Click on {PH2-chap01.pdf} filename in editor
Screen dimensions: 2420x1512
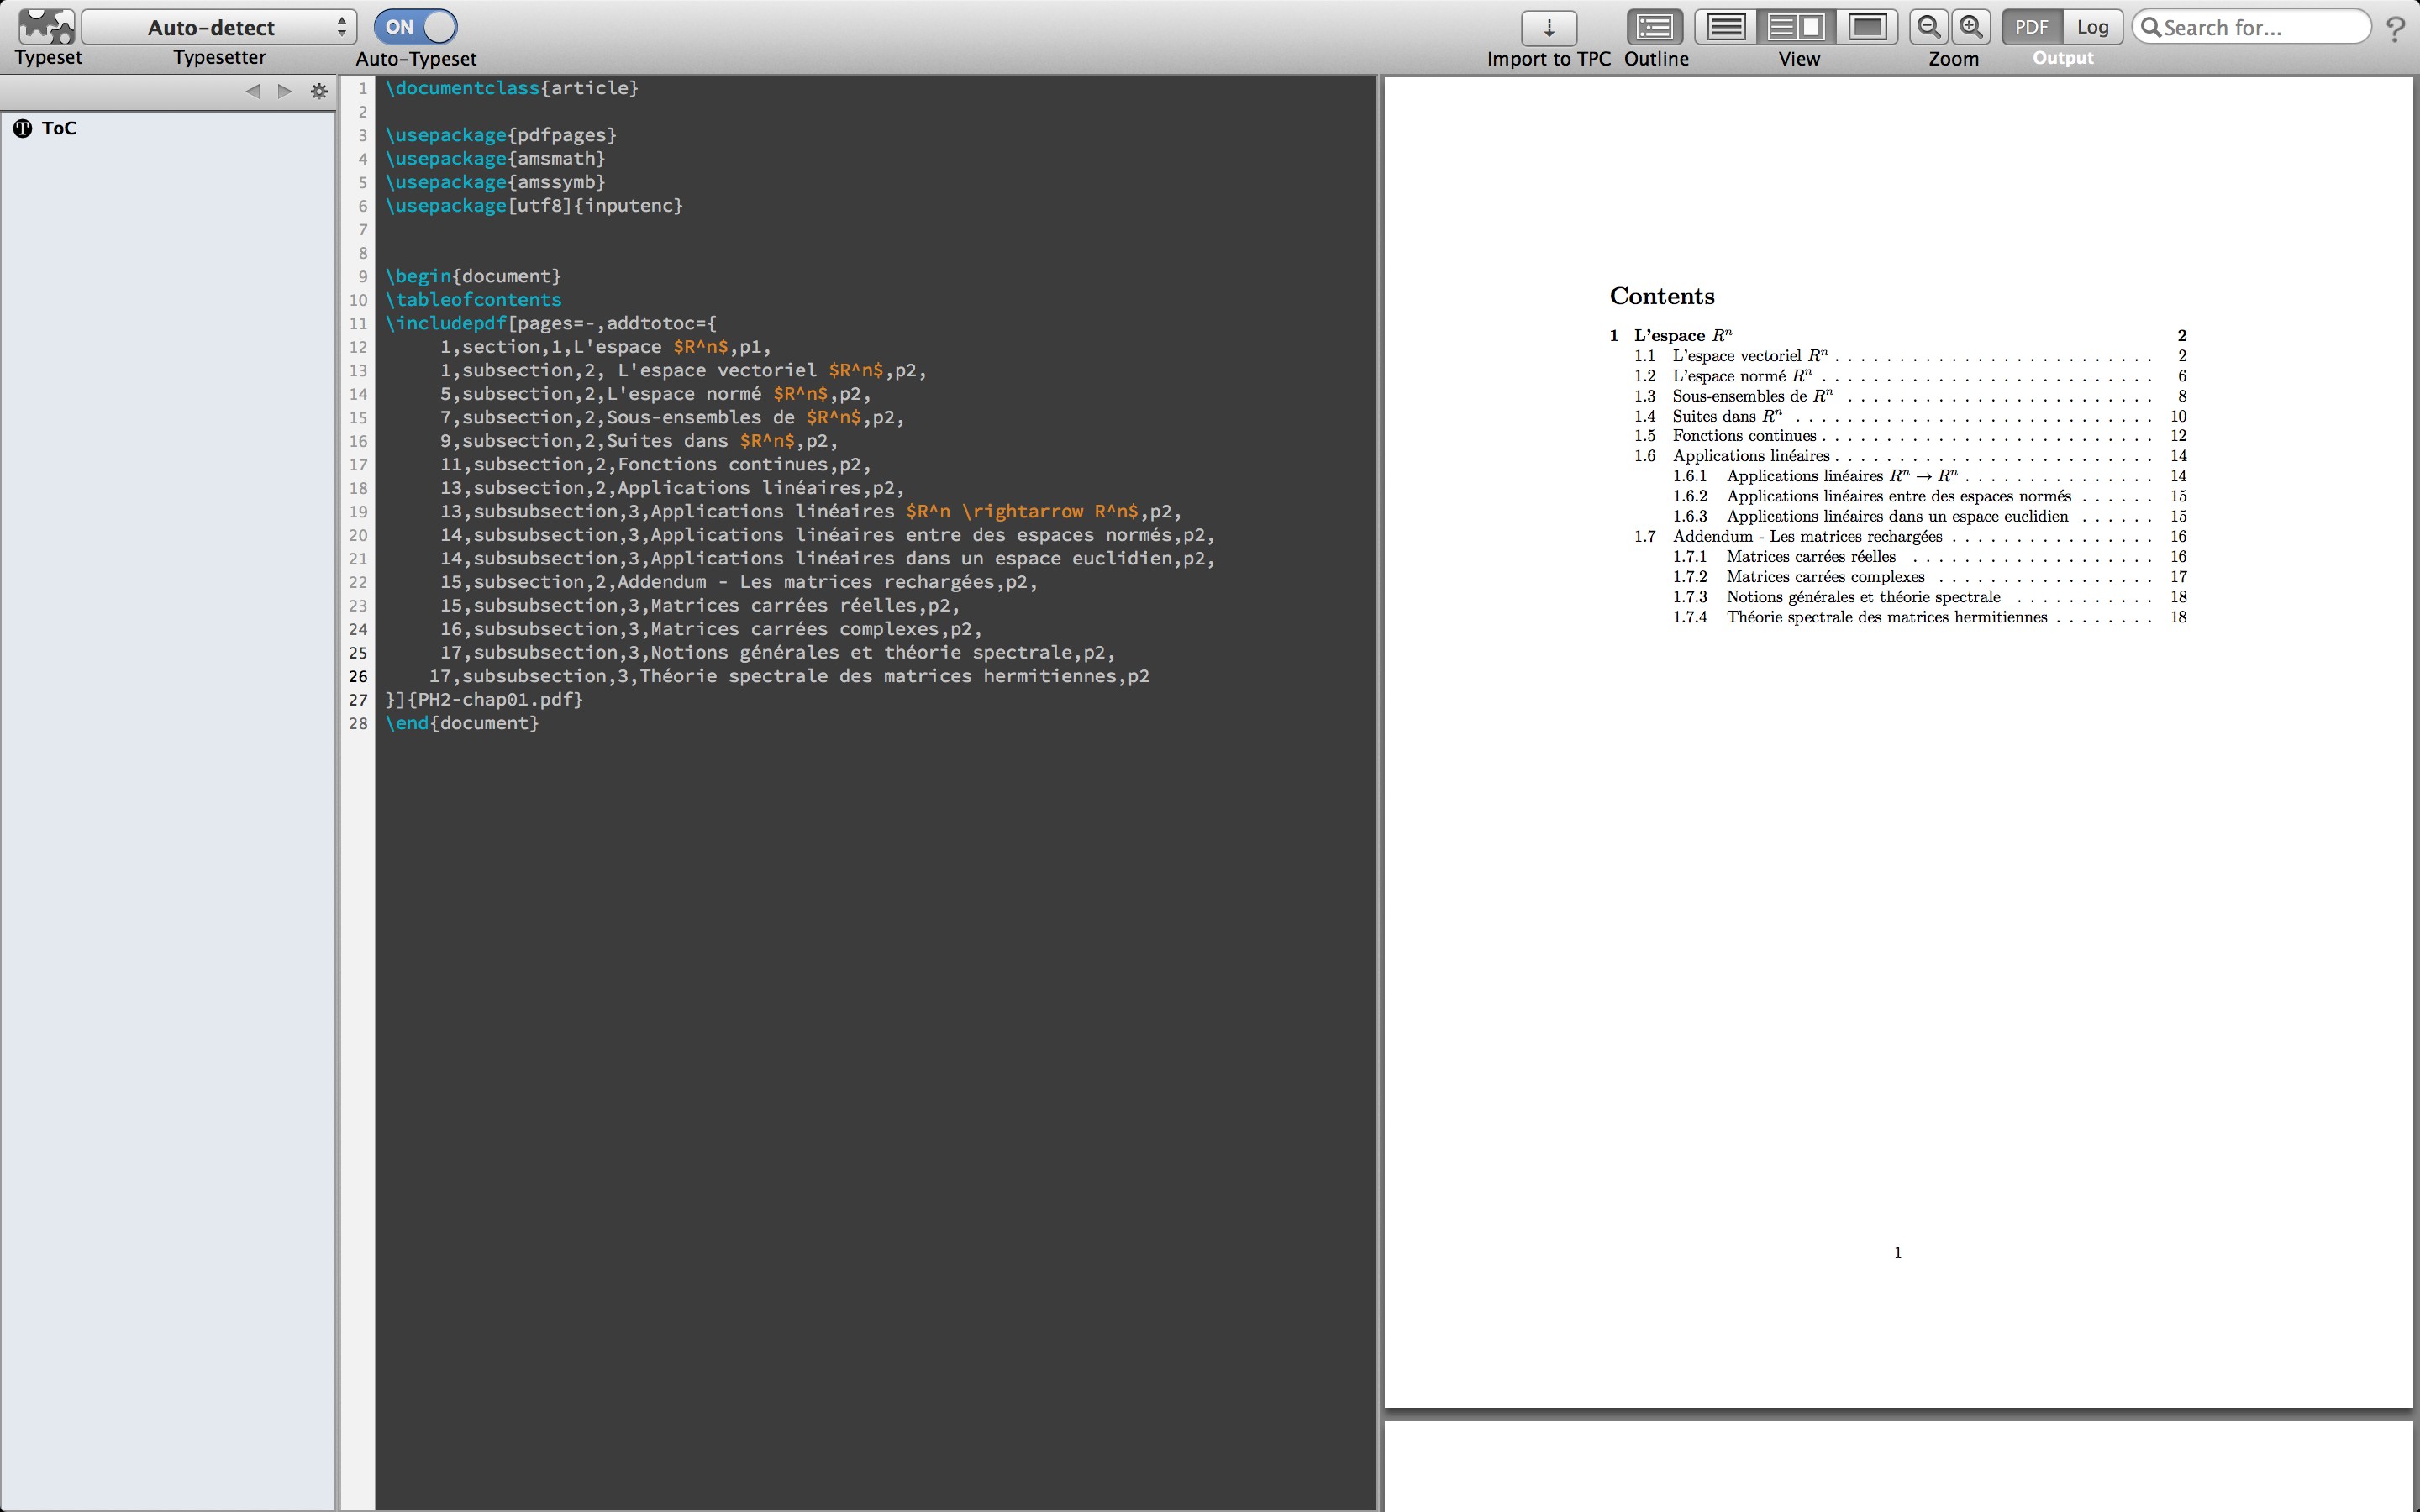(495, 700)
